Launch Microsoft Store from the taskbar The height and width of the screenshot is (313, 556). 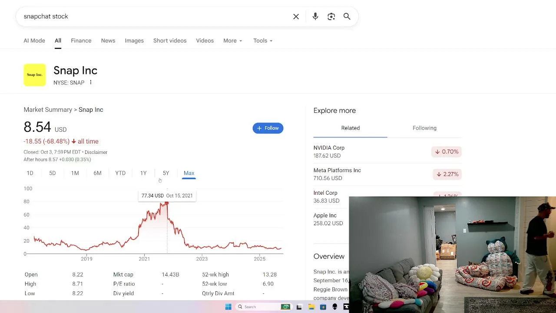tap(323, 307)
